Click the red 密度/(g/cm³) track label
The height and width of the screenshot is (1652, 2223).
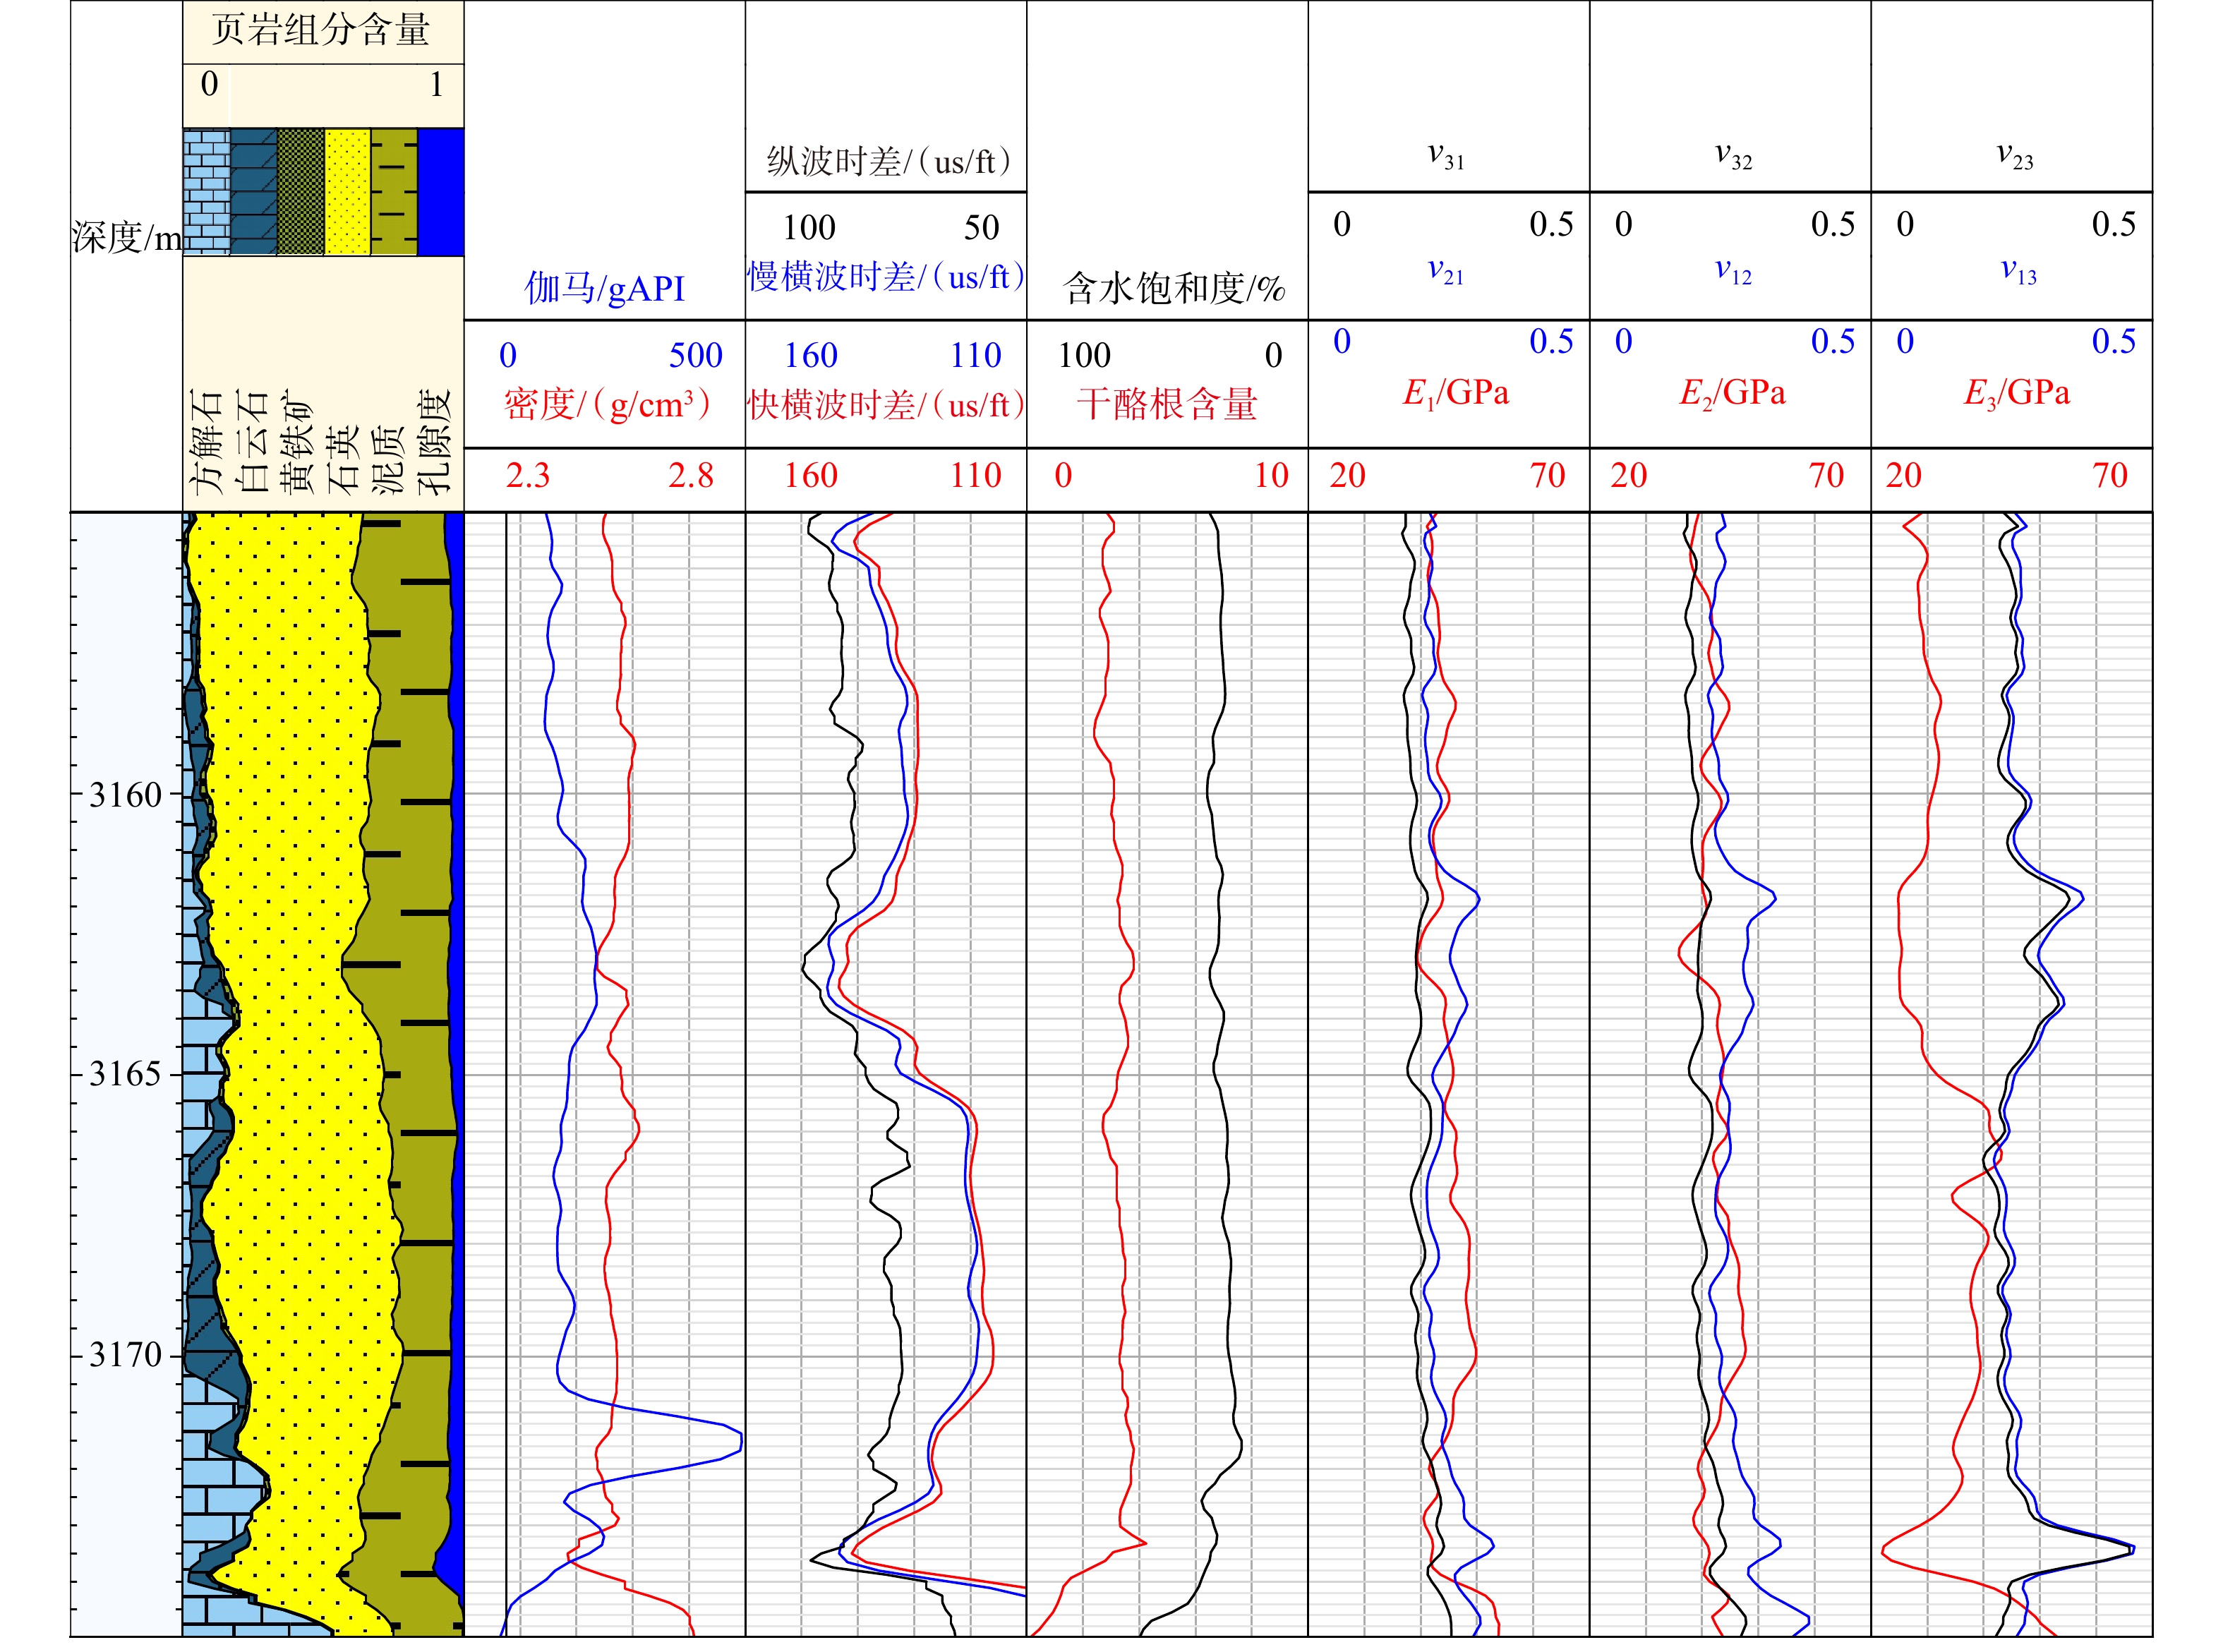[x=607, y=404]
